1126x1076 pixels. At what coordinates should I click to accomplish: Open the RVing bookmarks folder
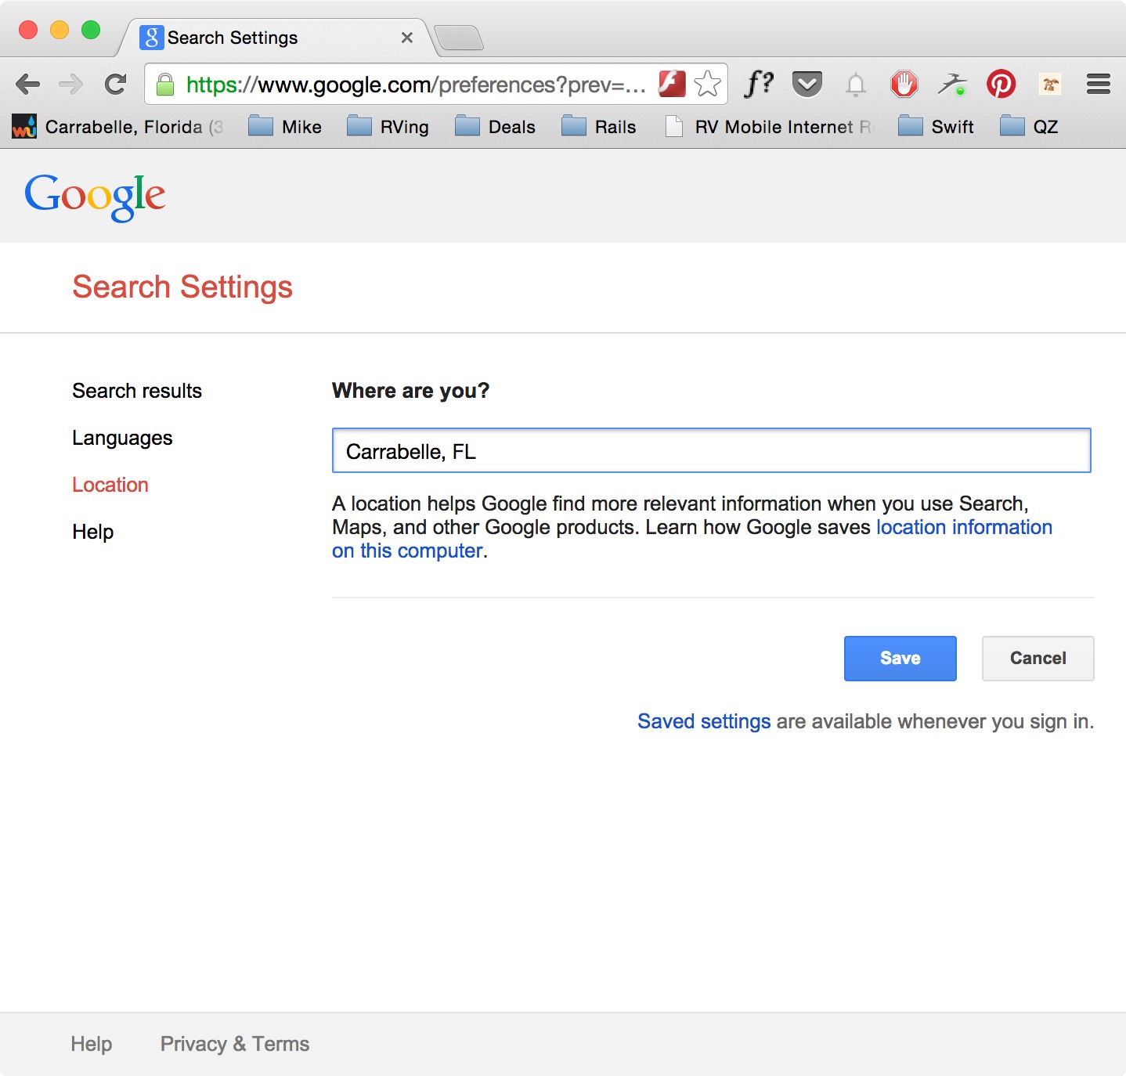[388, 127]
